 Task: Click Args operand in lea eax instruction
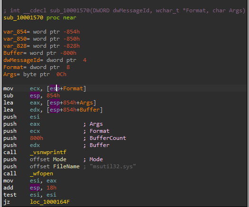[x=86, y=103]
